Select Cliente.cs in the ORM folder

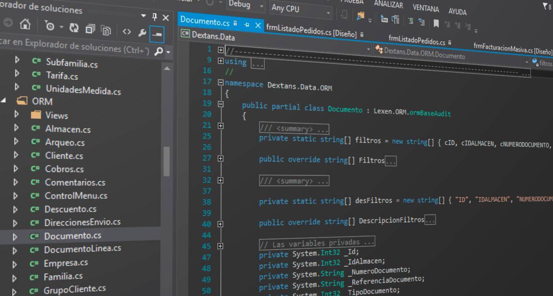(64, 156)
